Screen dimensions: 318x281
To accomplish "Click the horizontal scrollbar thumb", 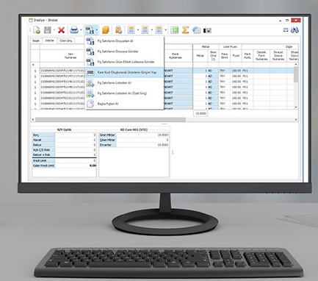I will click(110, 120).
